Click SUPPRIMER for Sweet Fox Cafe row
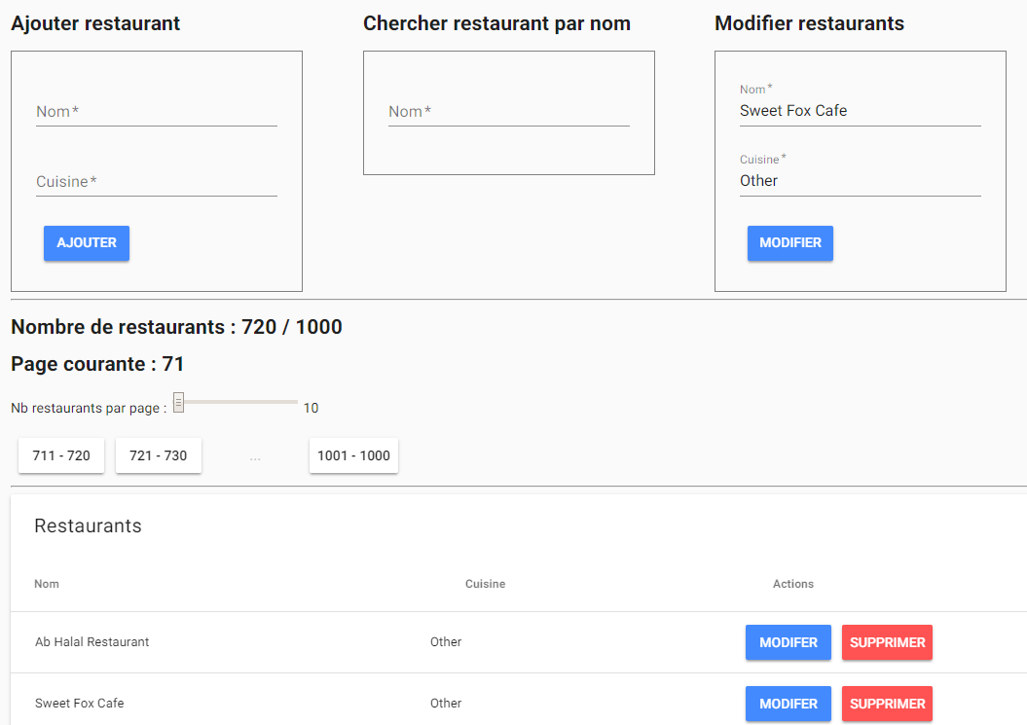Image resolution: width=1027 pixels, height=725 pixels. click(887, 704)
